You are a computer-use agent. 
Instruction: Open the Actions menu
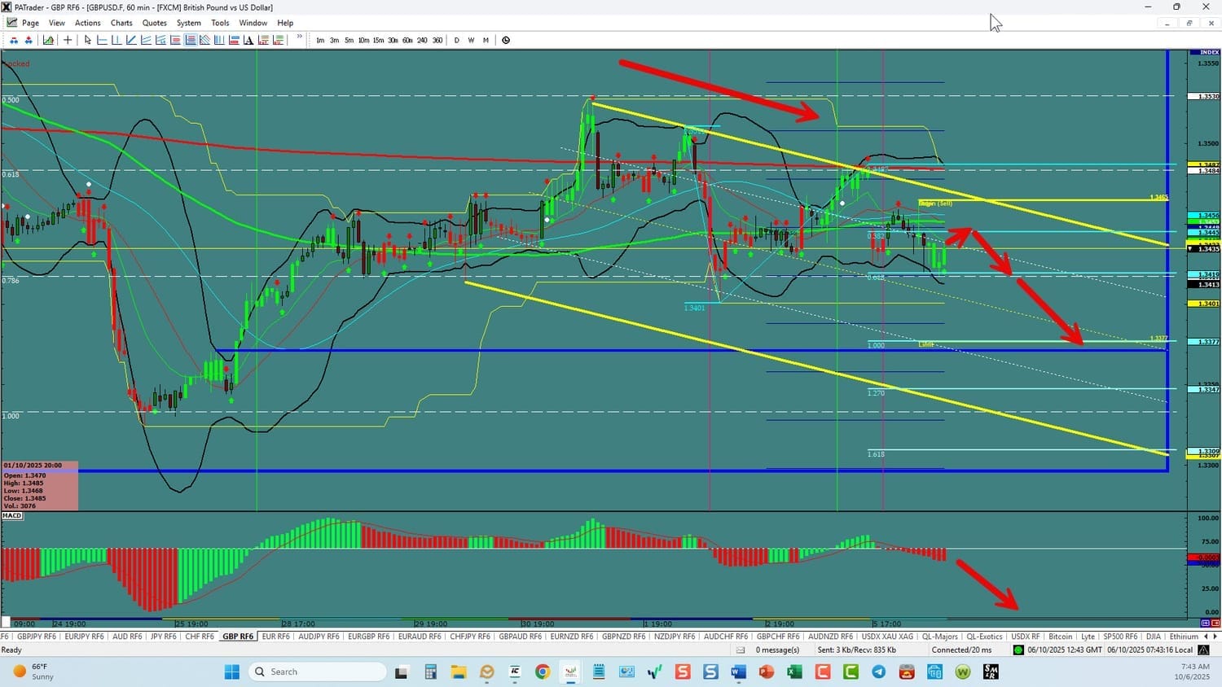tap(88, 23)
